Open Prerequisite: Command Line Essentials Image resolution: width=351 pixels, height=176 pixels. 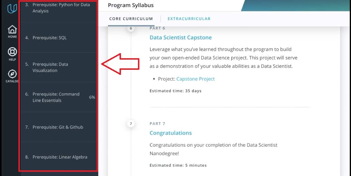pyautogui.click(x=55, y=97)
